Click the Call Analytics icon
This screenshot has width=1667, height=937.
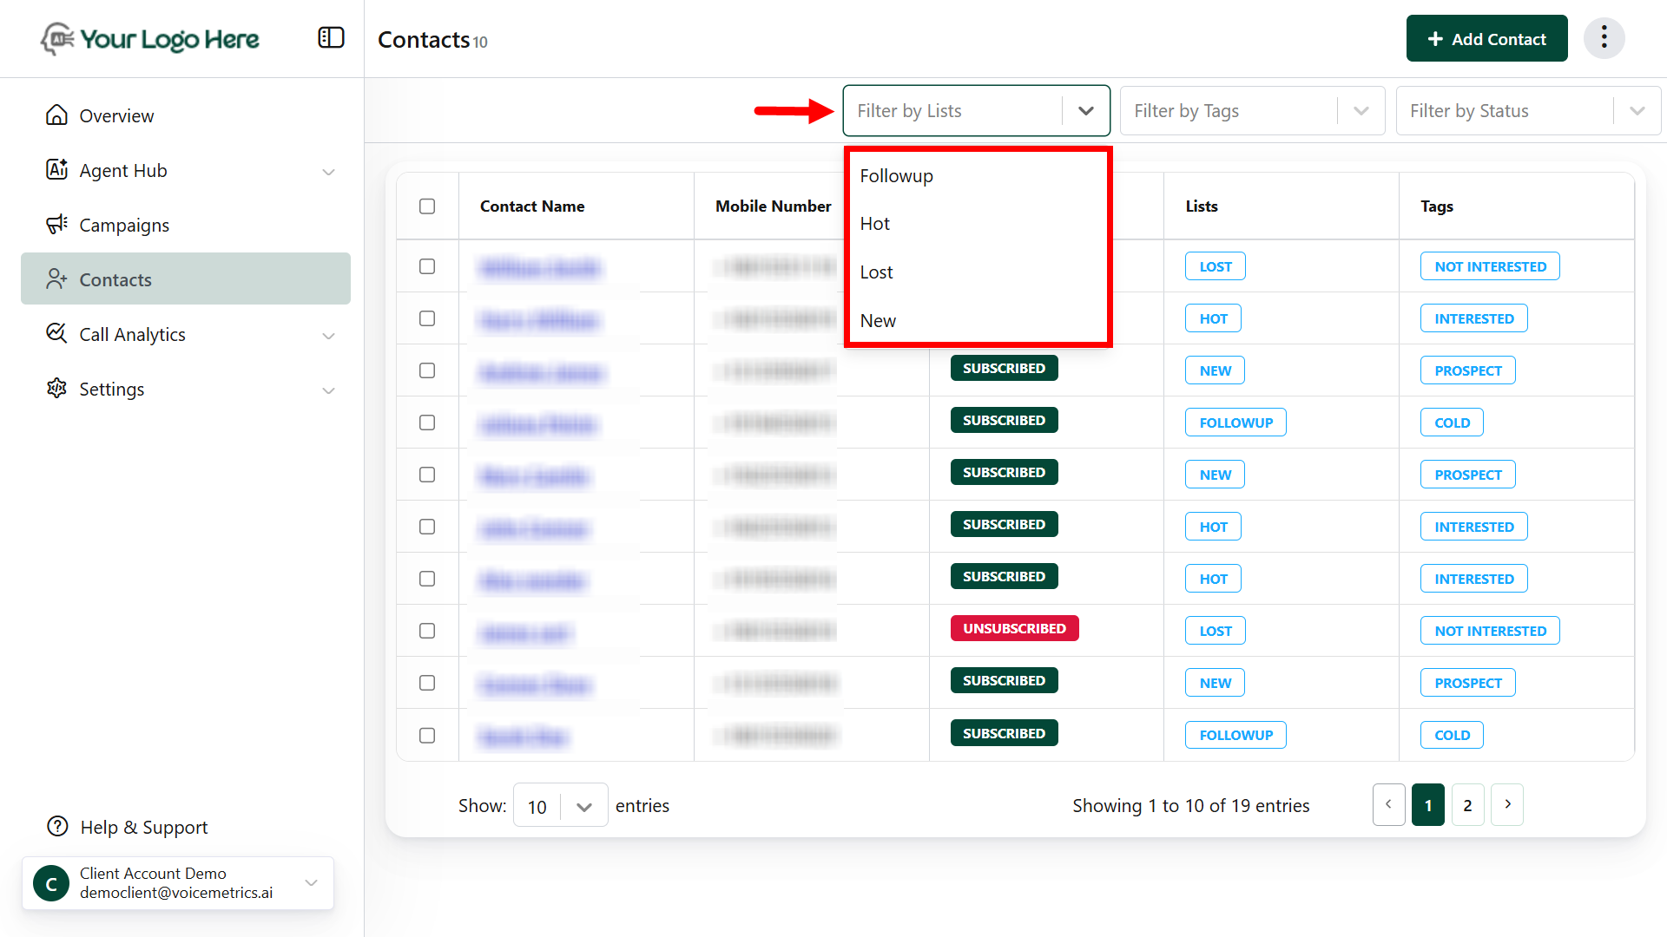pos(56,334)
